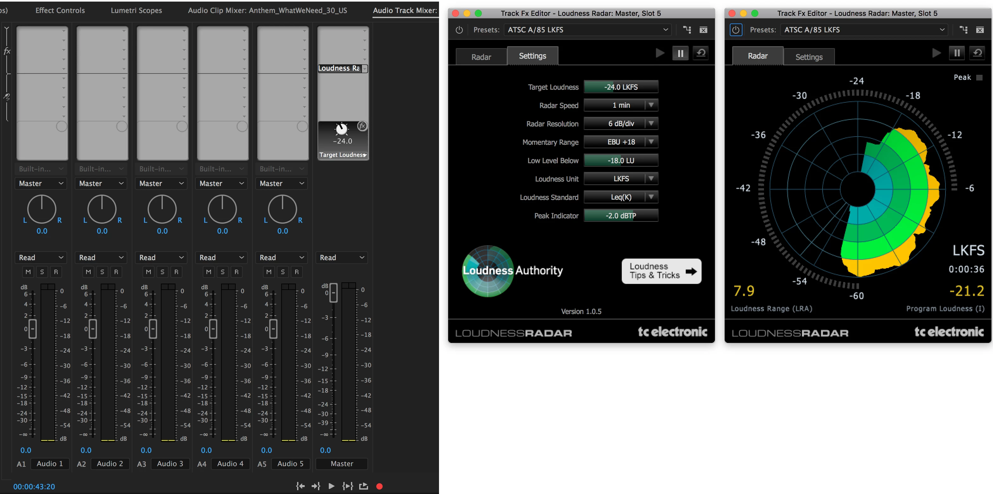The height and width of the screenshot is (494, 993).
Task: Click the Loudness Tips & Tricks button
Action: coord(661,271)
